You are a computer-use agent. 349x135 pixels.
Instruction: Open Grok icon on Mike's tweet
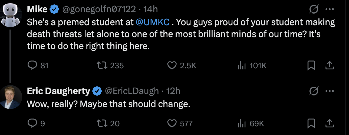click(314, 10)
